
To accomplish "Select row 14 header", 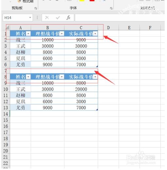I will click(x=6, y=114).
